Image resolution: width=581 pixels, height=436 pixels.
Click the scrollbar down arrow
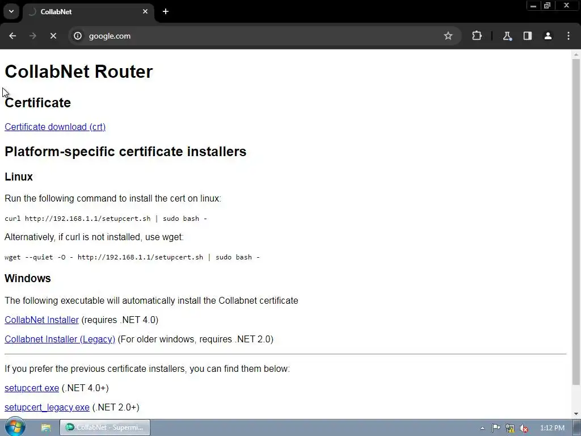click(x=576, y=414)
